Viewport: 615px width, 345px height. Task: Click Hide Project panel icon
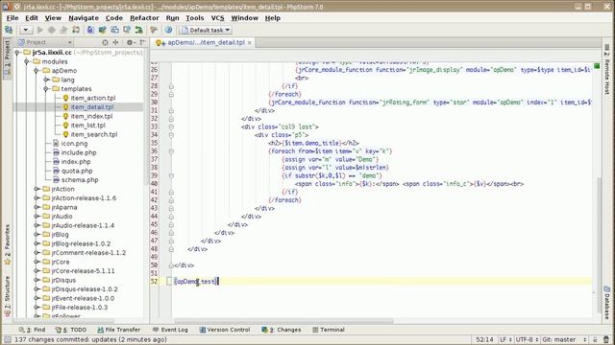click(143, 42)
